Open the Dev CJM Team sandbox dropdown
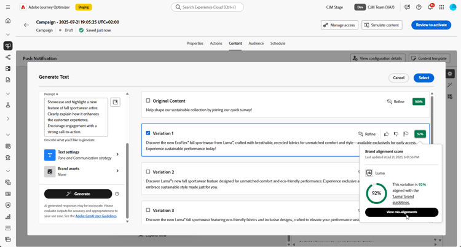The height and width of the screenshot is (247, 461). 374,7
